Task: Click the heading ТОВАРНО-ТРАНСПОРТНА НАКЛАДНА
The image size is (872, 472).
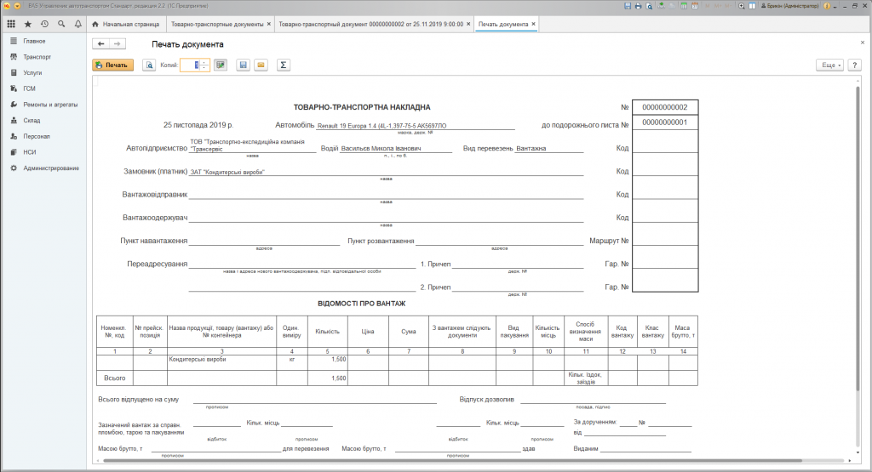Action: pos(362,107)
